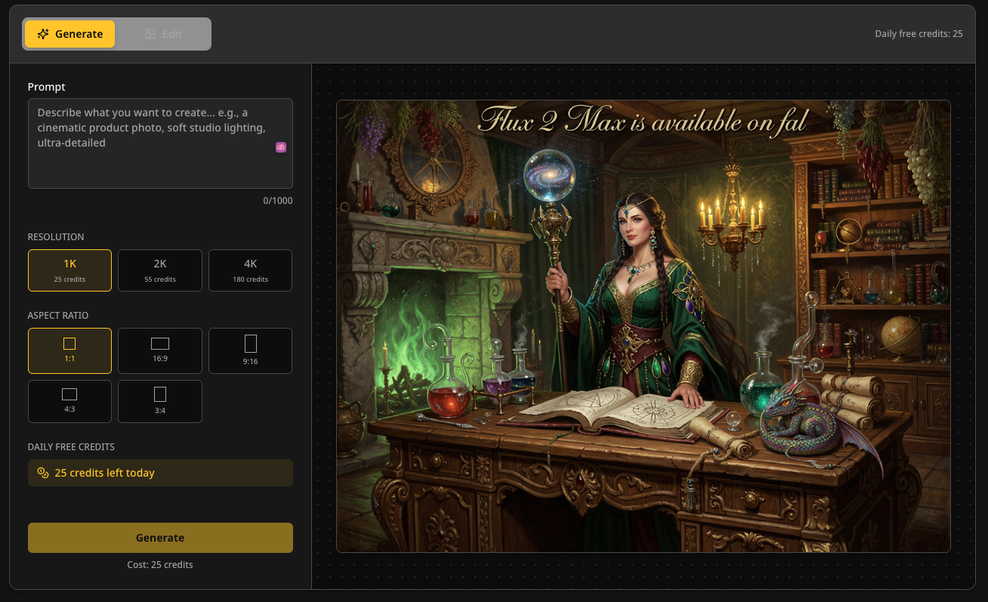The image size is (988, 602).
Task: Click the 25 credits left today banner
Action: pos(160,472)
